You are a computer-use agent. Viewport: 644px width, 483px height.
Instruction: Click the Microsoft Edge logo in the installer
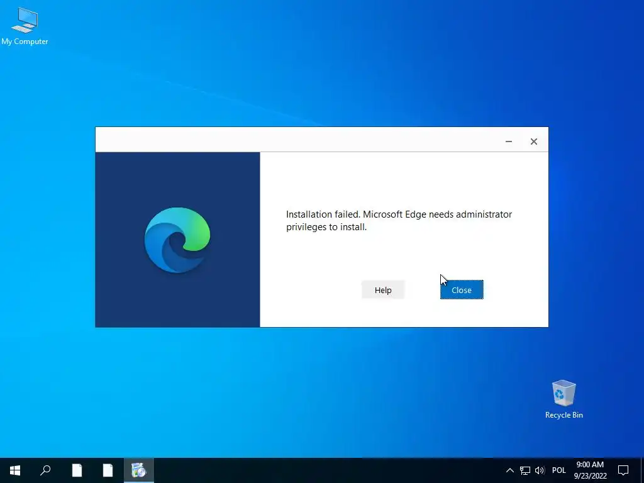tap(177, 240)
